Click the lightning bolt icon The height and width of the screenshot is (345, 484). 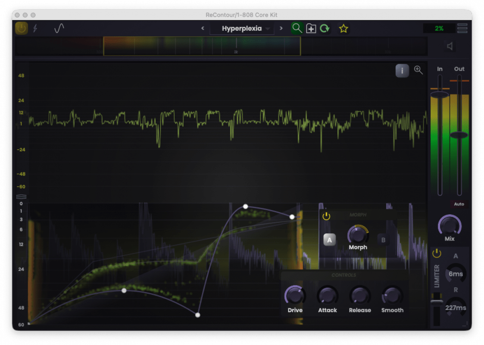tap(35, 28)
